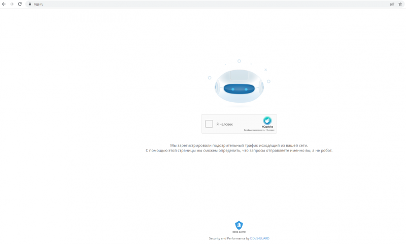The image size is (406, 244).
Task: Click the browser back arrow
Action: (4, 4)
